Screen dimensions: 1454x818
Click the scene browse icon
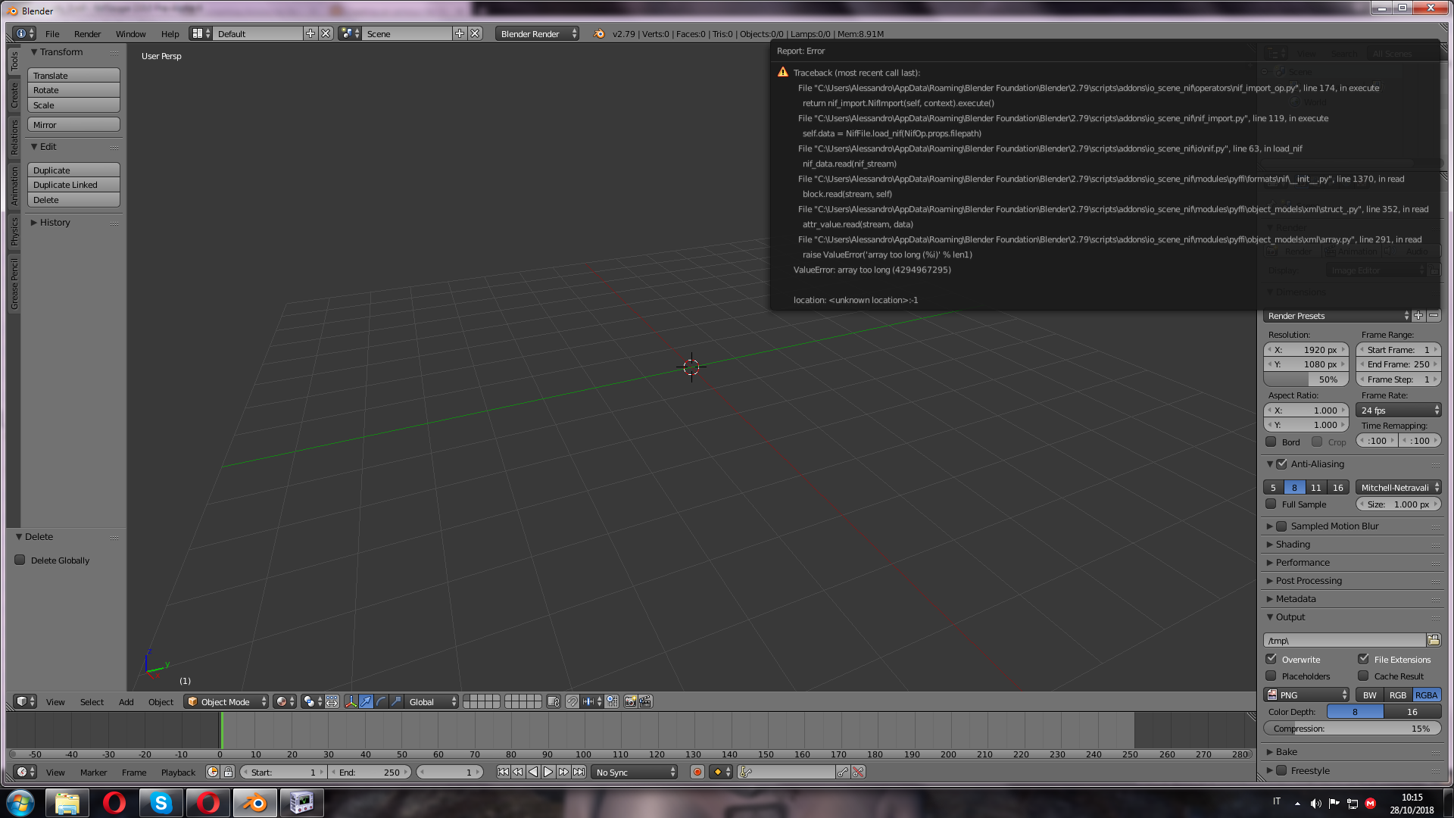[x=349, y=33]
